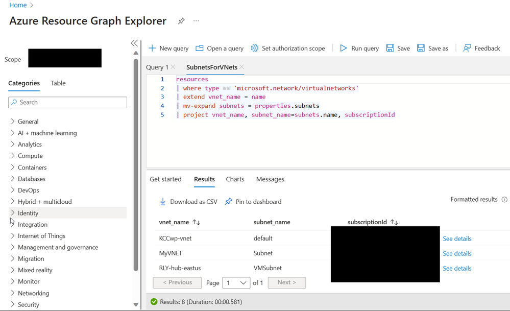Expand the AI + machine learning category
This screenshot has width=510, height=311.
[12, 133]
